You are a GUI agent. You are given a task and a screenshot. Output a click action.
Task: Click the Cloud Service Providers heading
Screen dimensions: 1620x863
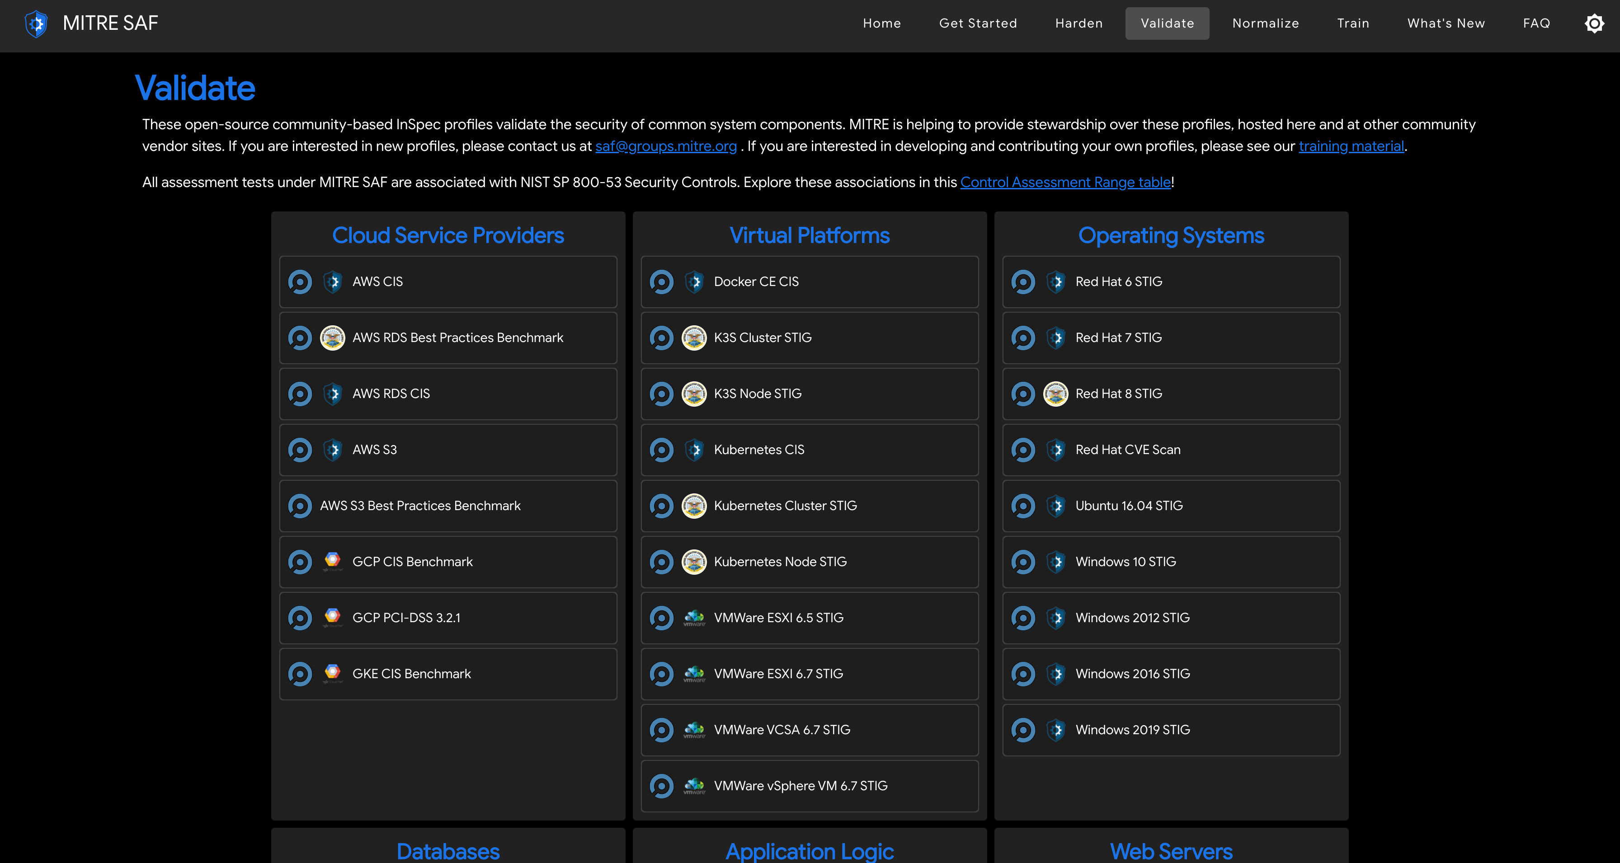[x=448, y=235]
